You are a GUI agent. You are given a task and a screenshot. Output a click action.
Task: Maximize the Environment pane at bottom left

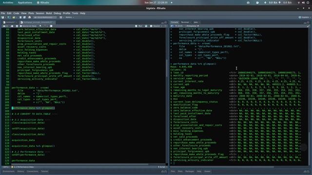pos(165,172)
